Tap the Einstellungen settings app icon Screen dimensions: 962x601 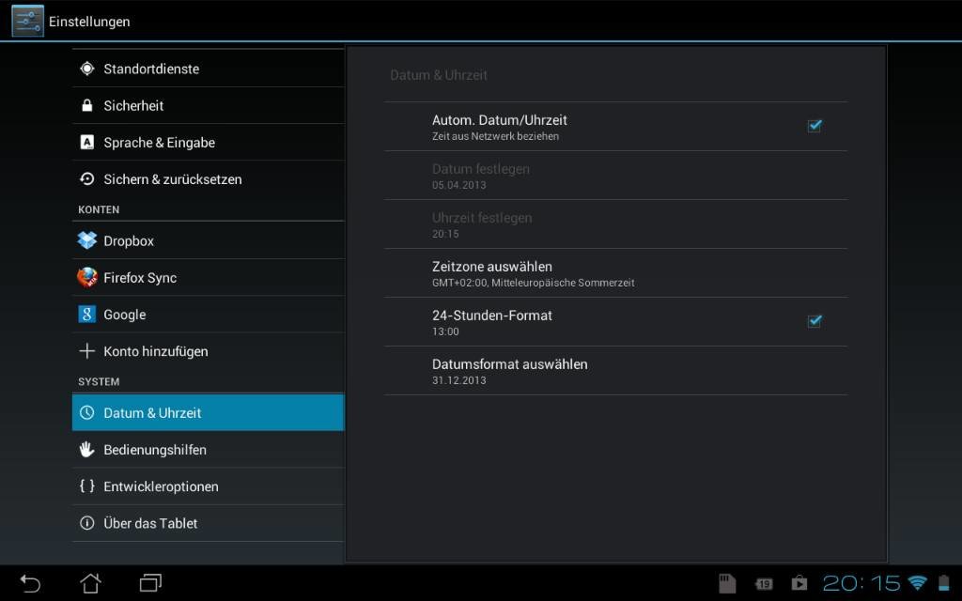click(x=27, y=21)
